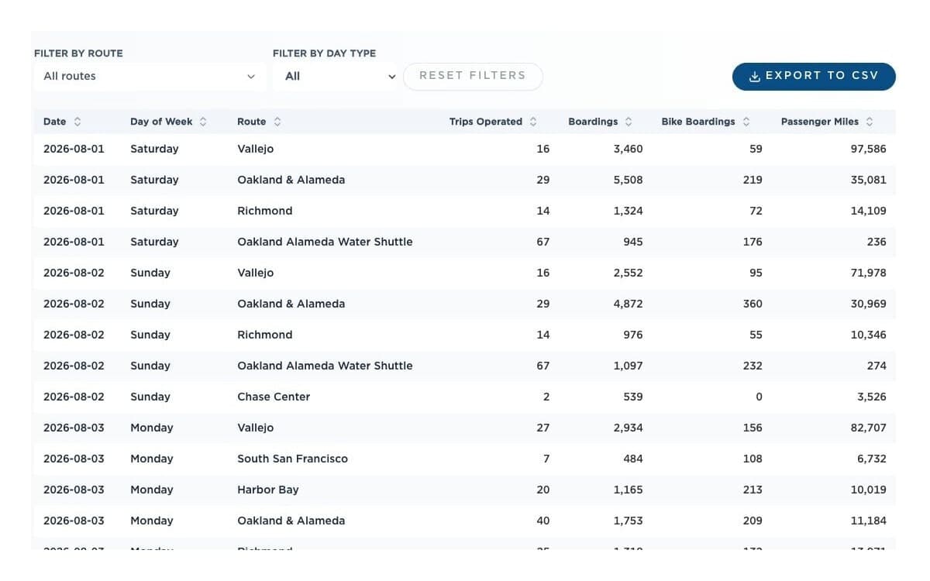Select Harbor Bay route cell
This screenshot has height=581, width=930.
pyautogui.click(x=267, y=490)
